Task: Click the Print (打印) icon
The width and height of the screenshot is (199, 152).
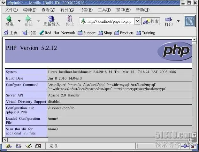Action: pos(169,19)
